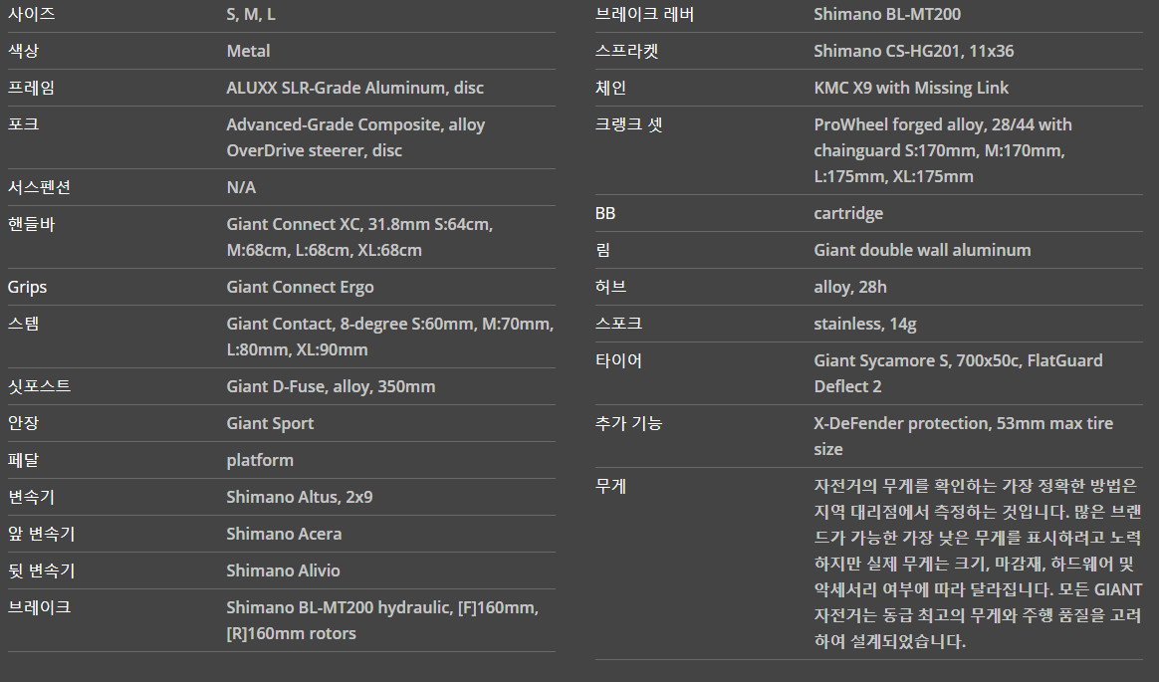Click the 브레이크 label
Screen dimensions: 1159x682
(39, 607)
